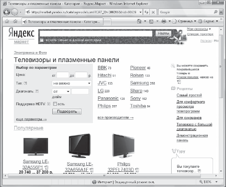Image resolution: width=226 pixels, height=187 pixels.
Task: Click vertical scrollbar down arrow
Action: 221,171
